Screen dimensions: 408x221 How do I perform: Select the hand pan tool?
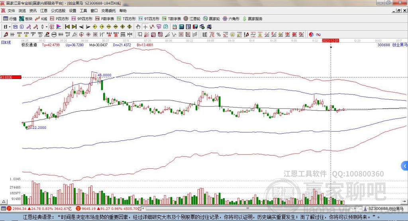point(138,27)
